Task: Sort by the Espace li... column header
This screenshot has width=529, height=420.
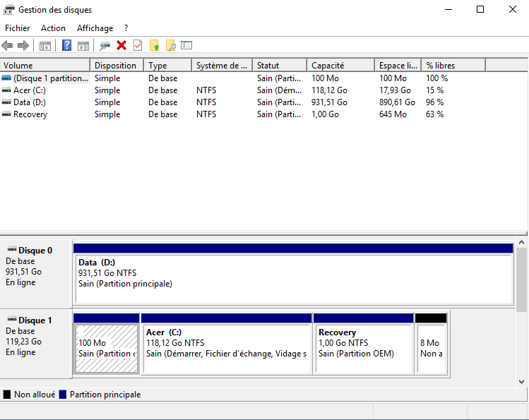Action: (398, 65)
